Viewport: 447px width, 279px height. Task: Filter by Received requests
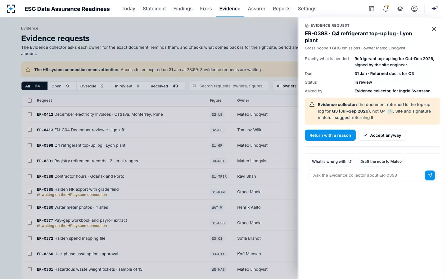166,86
